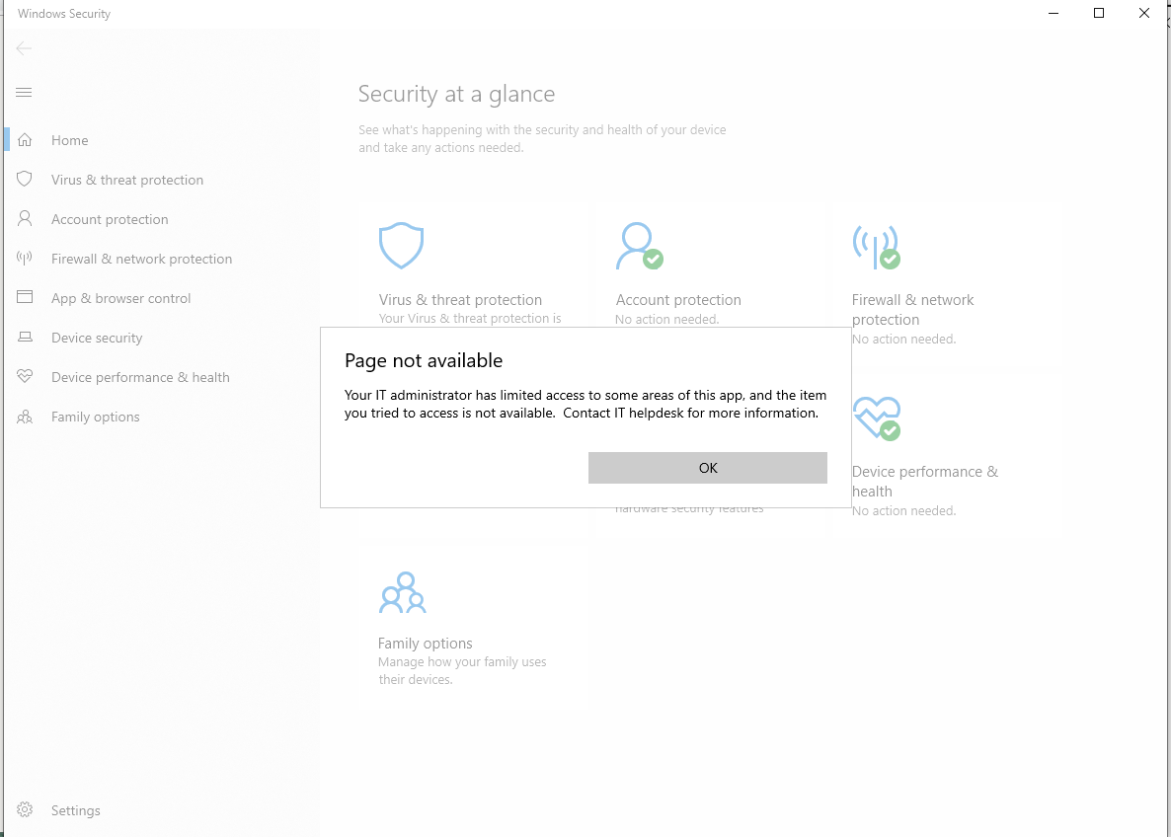Click the antenna icon in sidebar

point(25,259)
